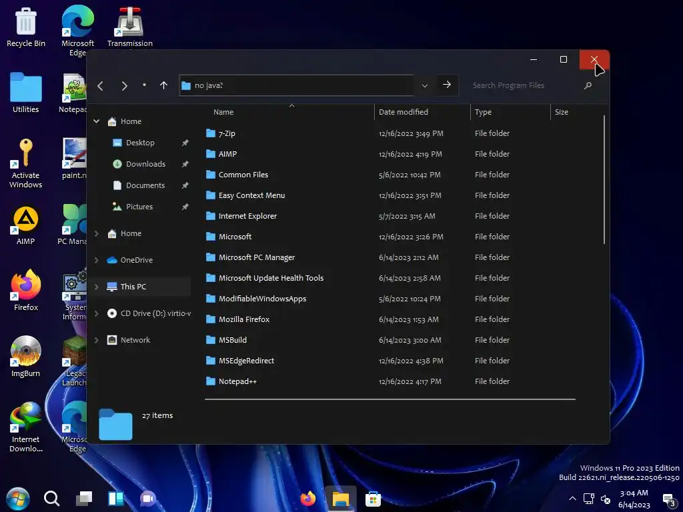Open Microsoft Store from the taskbar
This screenshot has height=512, width=683.
(x=373, y=499)
